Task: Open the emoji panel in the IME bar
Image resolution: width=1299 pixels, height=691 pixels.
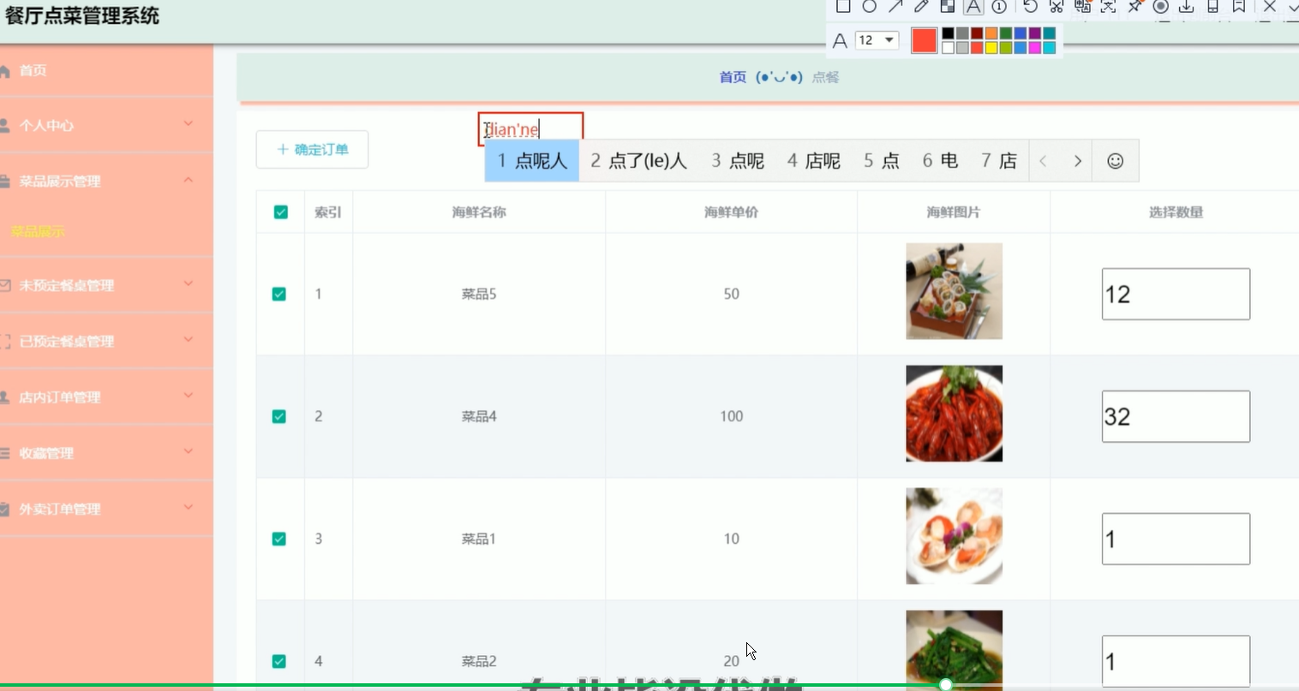Action: click(x=1115, y=161)
